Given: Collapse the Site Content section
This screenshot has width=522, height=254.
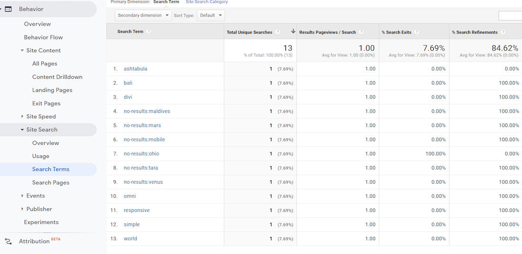Looking at the screenshot, I should (x=22, y=50).
